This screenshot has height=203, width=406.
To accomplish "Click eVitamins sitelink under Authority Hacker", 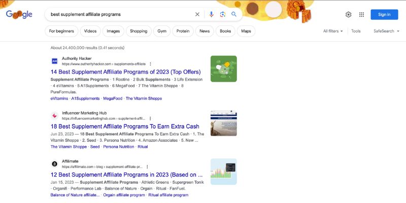I will pos(59,98).
